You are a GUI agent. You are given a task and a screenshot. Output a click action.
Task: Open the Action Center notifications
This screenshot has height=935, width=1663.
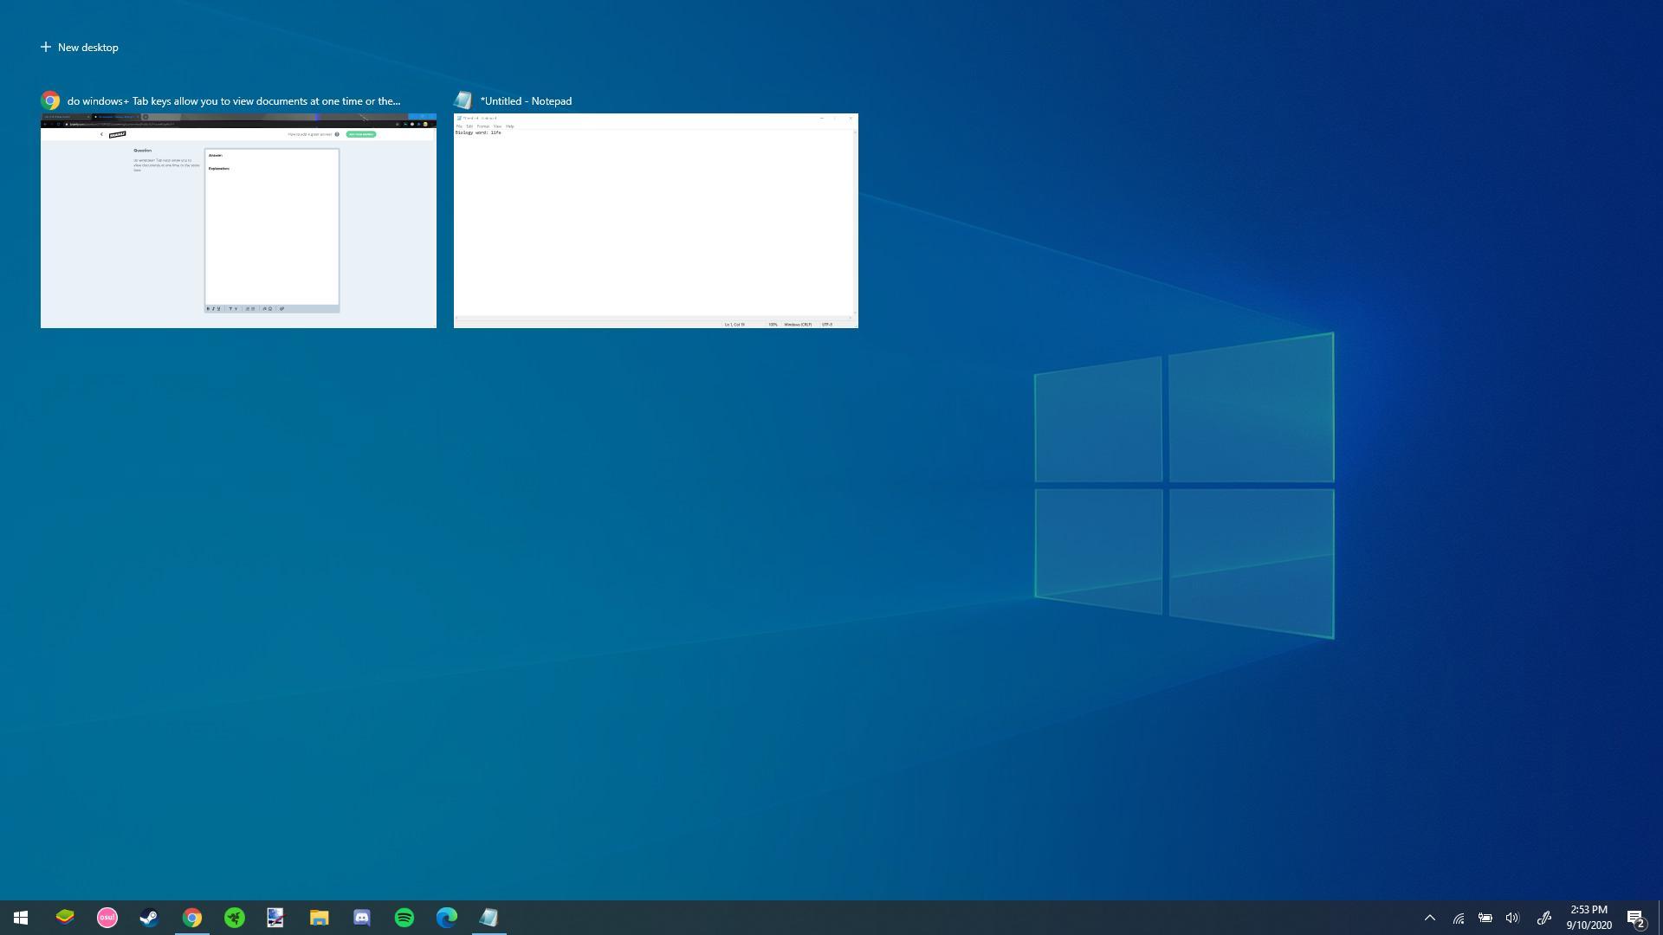pyautogui.click(x=1635, y=918)
